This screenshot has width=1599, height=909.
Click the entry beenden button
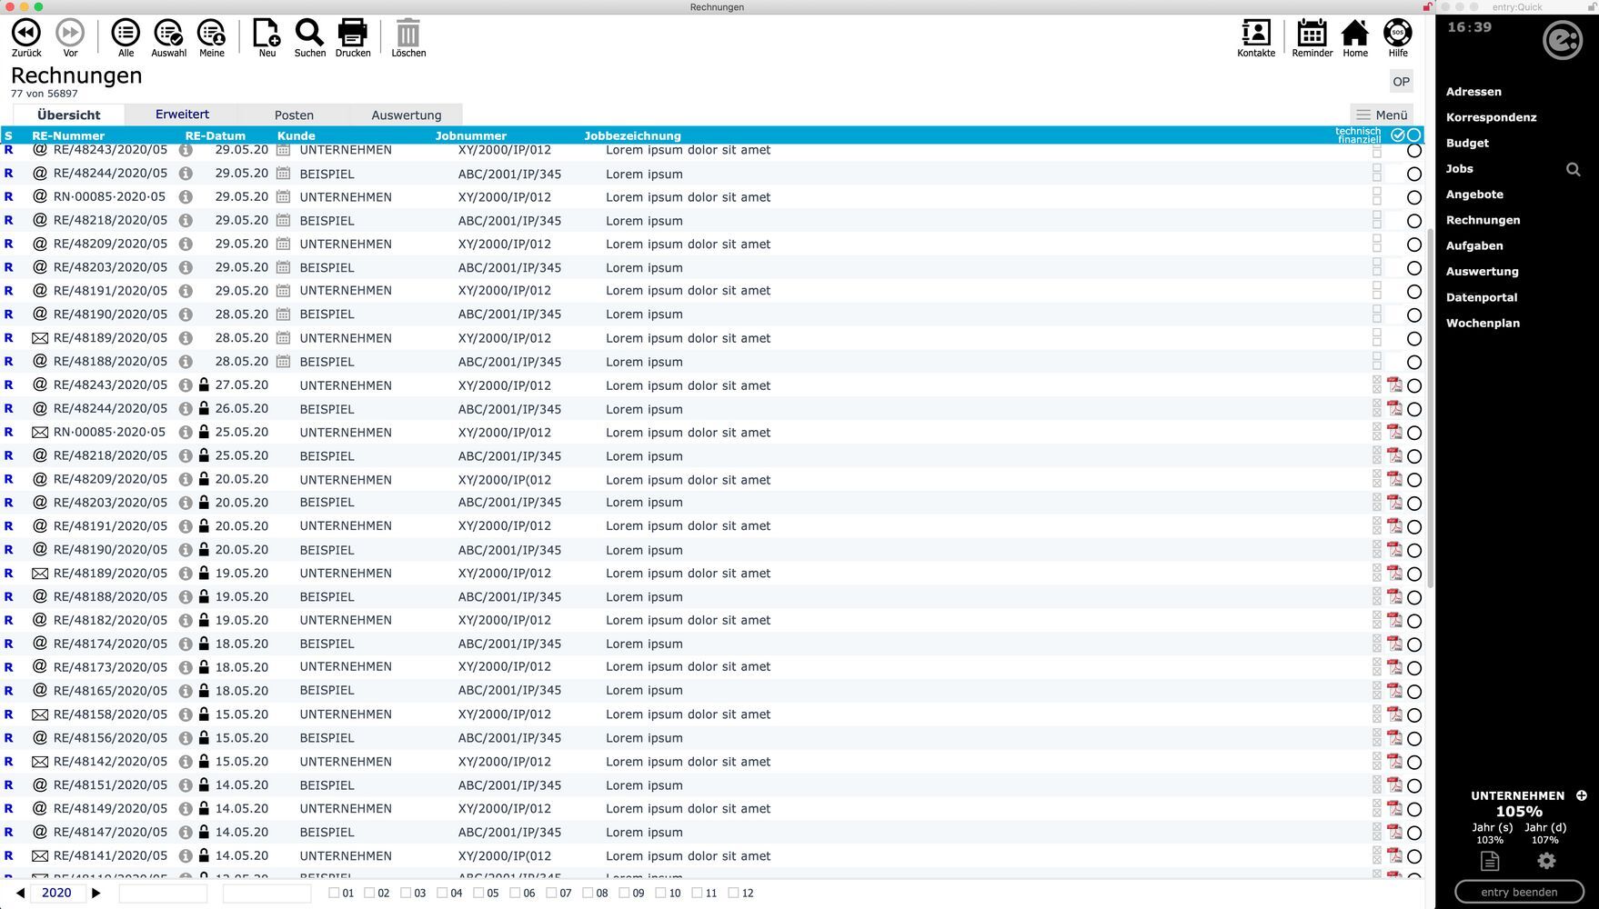coord(1518,892)
